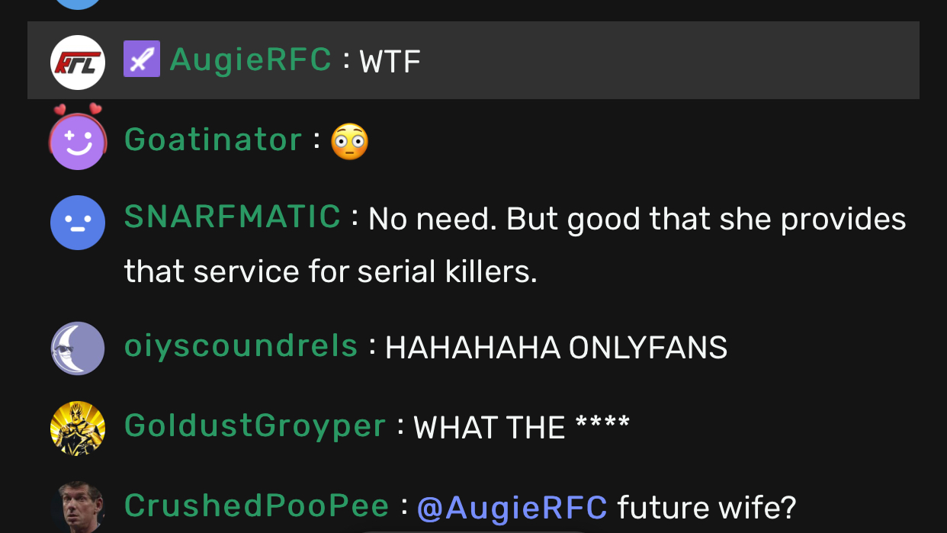Select the SNARFMATIC username
Image resolution: width=947 pixels, height=533 pixels.
pos(233,217)
